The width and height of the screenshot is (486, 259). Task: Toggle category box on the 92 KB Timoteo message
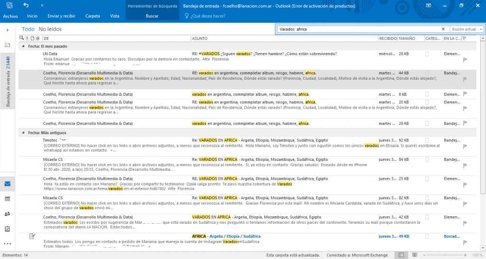point(427,140)
